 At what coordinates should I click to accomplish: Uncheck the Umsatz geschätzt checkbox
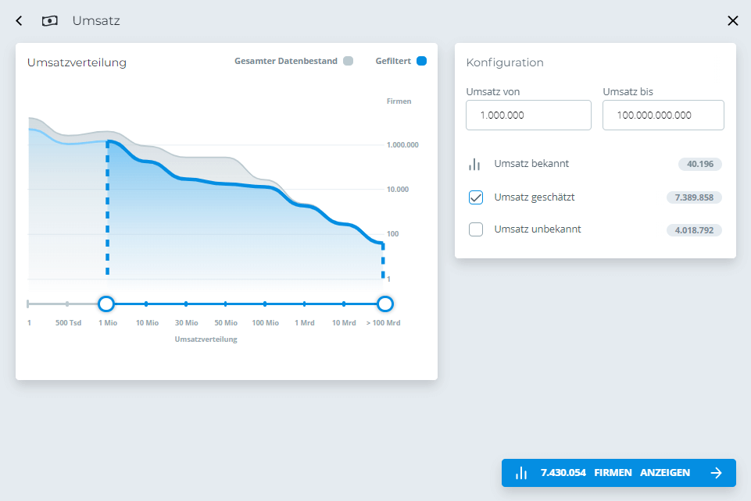(476, 197)
